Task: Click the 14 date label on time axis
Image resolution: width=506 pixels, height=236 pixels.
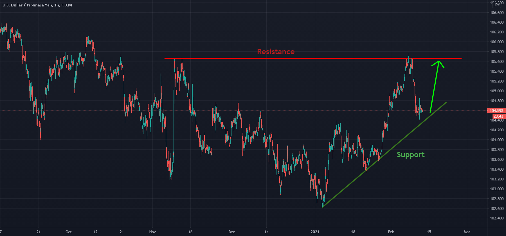Action: tap(266, 232)
